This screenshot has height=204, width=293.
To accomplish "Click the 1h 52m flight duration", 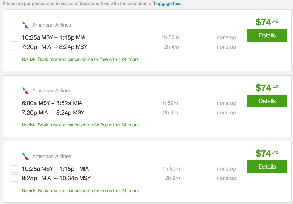I will point(169,103).
